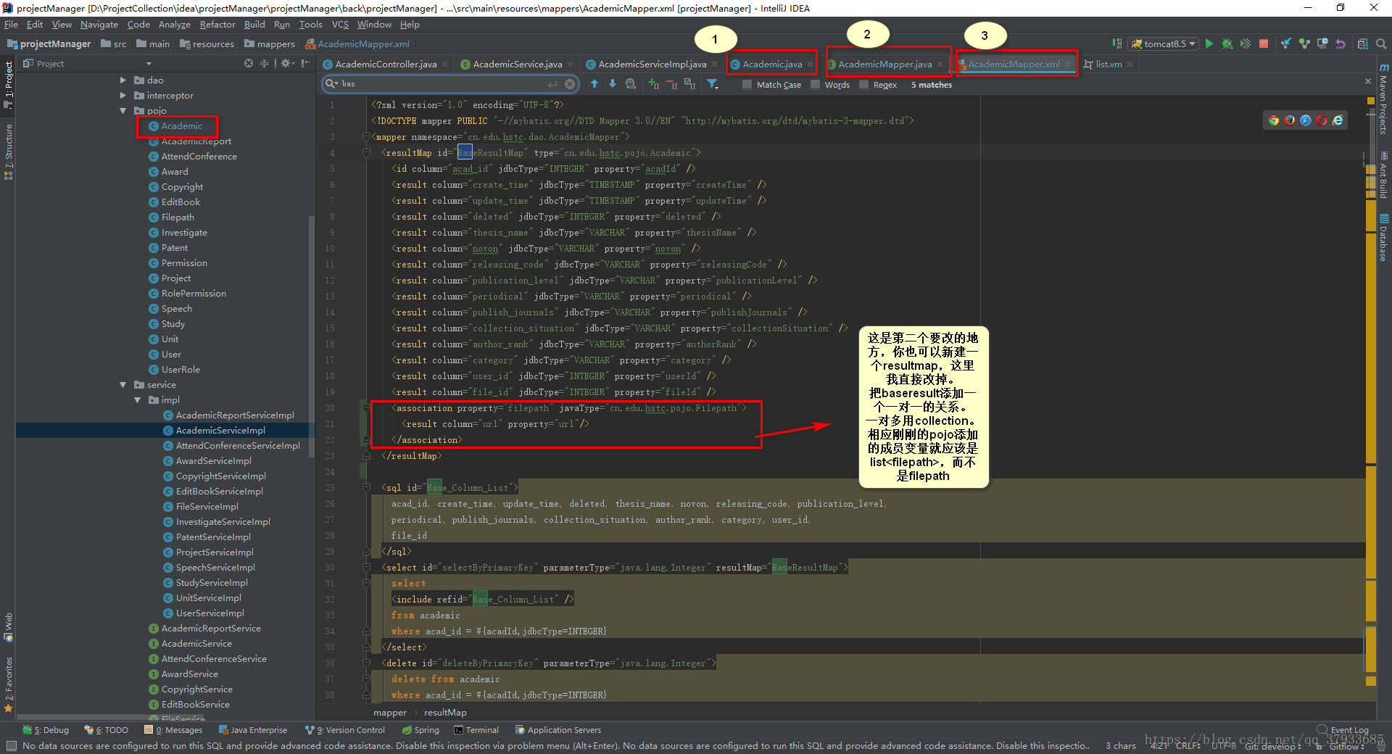Collapse the impl folder

tap(138, 400)
